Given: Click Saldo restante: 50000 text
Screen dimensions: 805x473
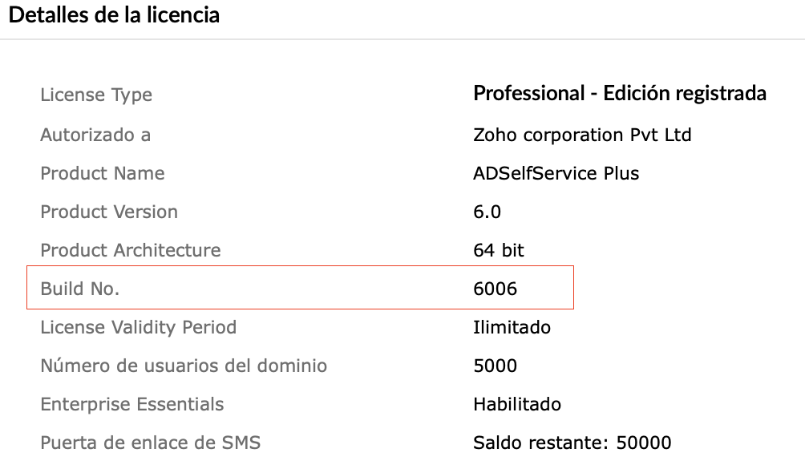Looking at the screenshot, I should (572, 443).
